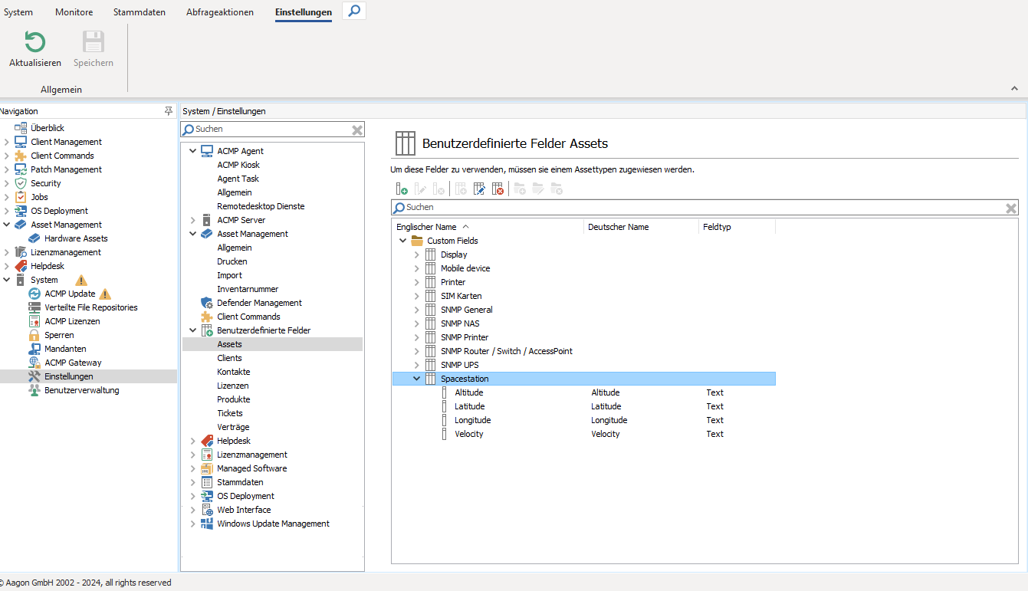Open the ribbon search magnifier icon
This screenshot has height=591, width=1028.
353,11
